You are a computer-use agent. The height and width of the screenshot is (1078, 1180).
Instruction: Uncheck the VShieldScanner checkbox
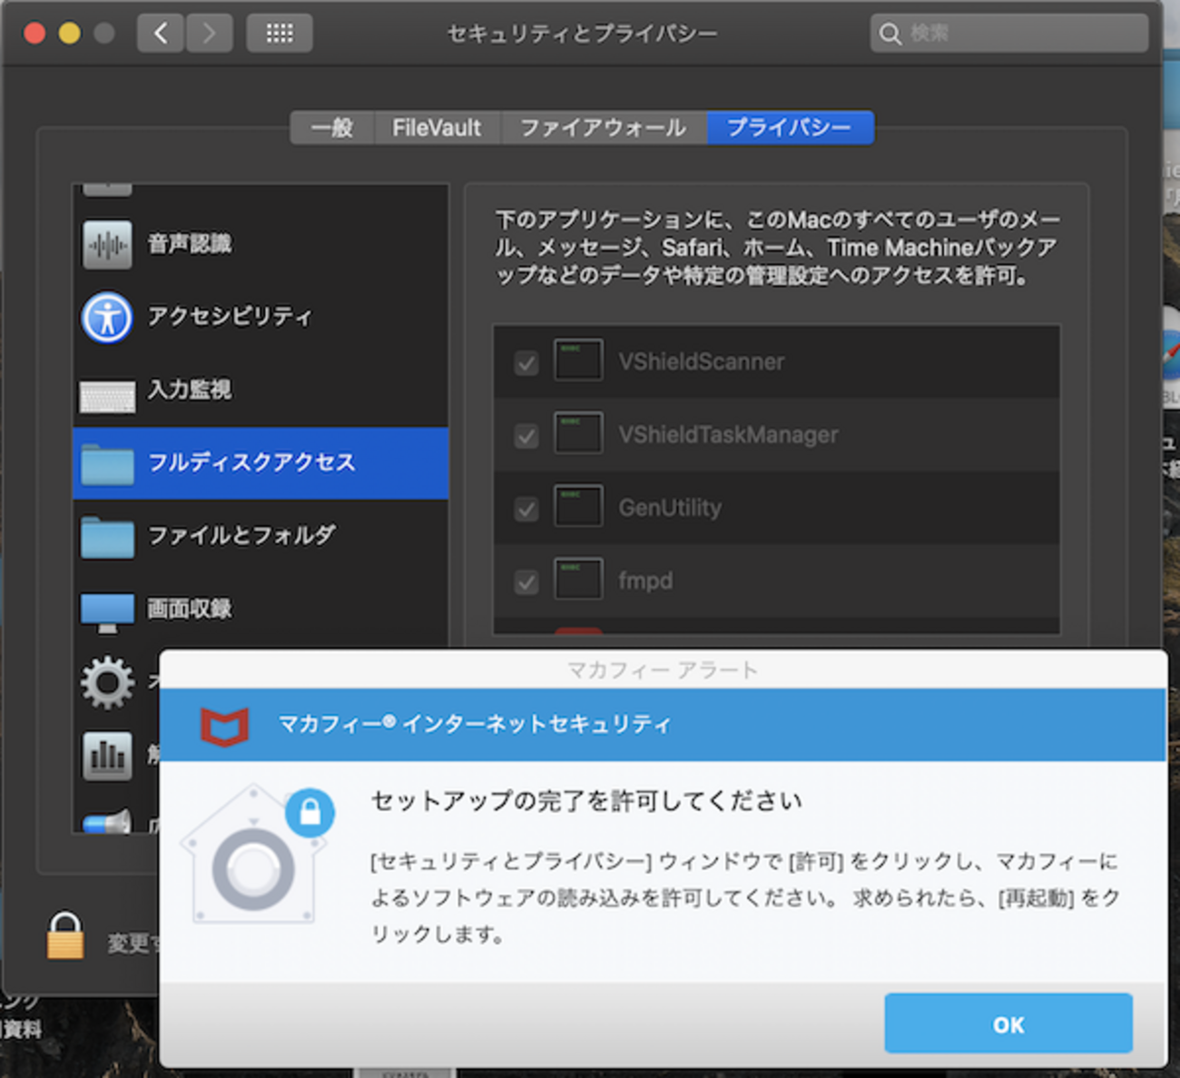tap(526, 362)
